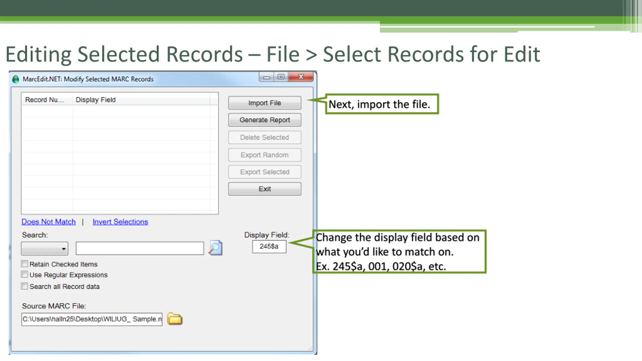Expand the Search type dropdown
Screen dimensions: 642x361
tap(45, 249)
